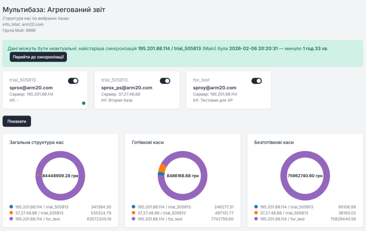Viewport: 366px width, 231px height.
Task: Switch off the sproy@arm20.com for_test toggle
Action: [257, 81]
